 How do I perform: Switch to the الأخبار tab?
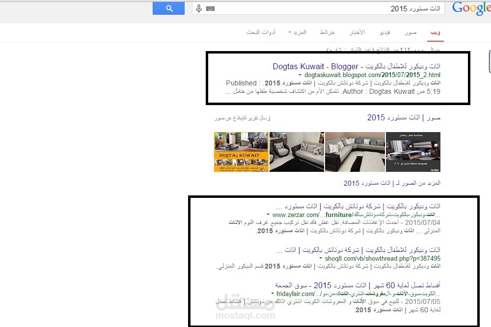[357, 32]
